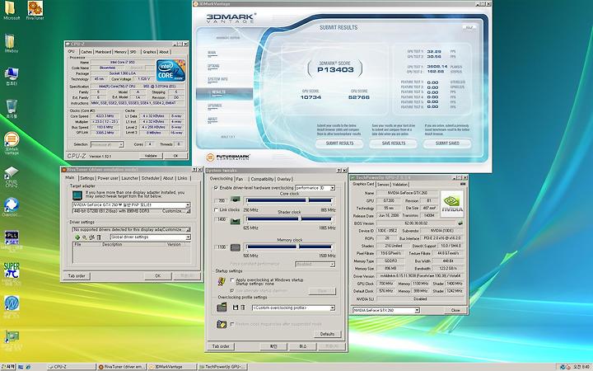This screenshot has width=593, height=371.
Task: Open GPU selection dropdown at bottom of GPU-Z
Action: coord(386,310)
